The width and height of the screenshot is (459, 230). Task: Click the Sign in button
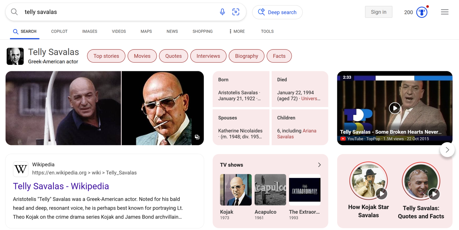tap(378, 12)
